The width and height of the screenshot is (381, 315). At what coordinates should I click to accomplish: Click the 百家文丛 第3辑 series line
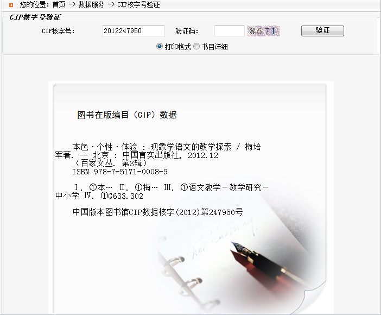tap(111, 163)
